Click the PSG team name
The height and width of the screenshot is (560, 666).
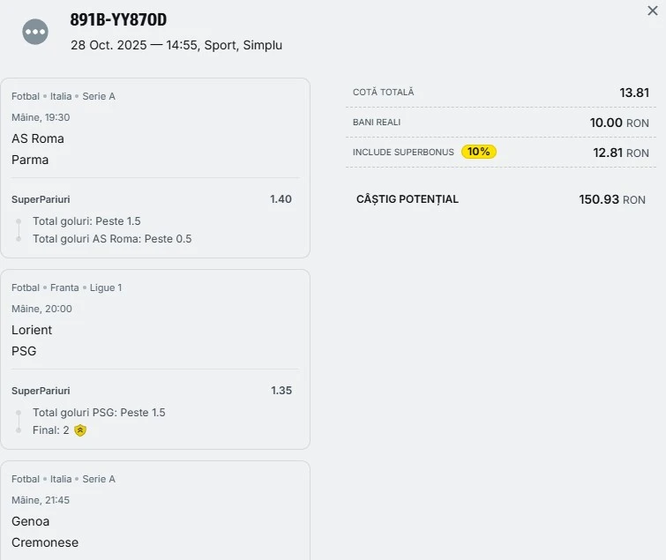[x=24, y=351]
